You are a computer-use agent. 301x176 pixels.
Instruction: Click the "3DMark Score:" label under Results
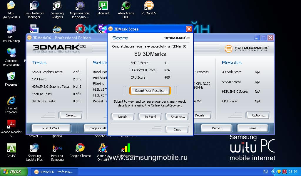(232, 72)
